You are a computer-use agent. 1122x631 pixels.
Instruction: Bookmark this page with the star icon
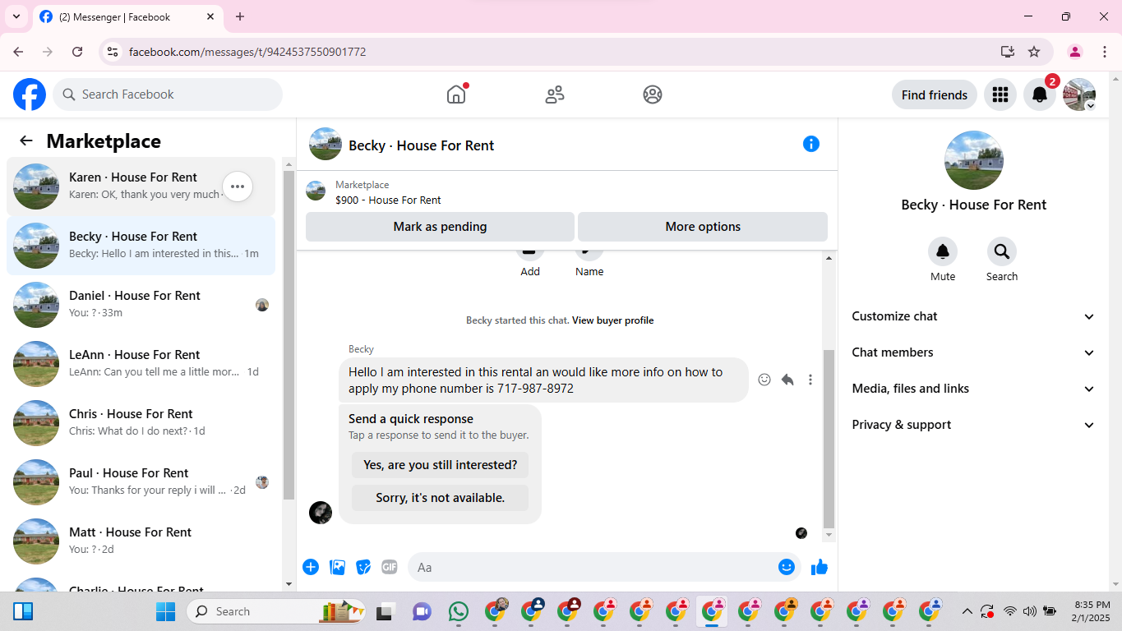coord(1034,52)
